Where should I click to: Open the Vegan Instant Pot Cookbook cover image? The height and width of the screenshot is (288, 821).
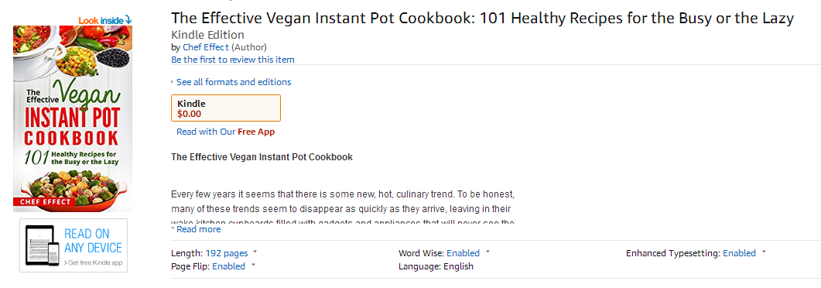pyautogui.click(x=73, y=119)
